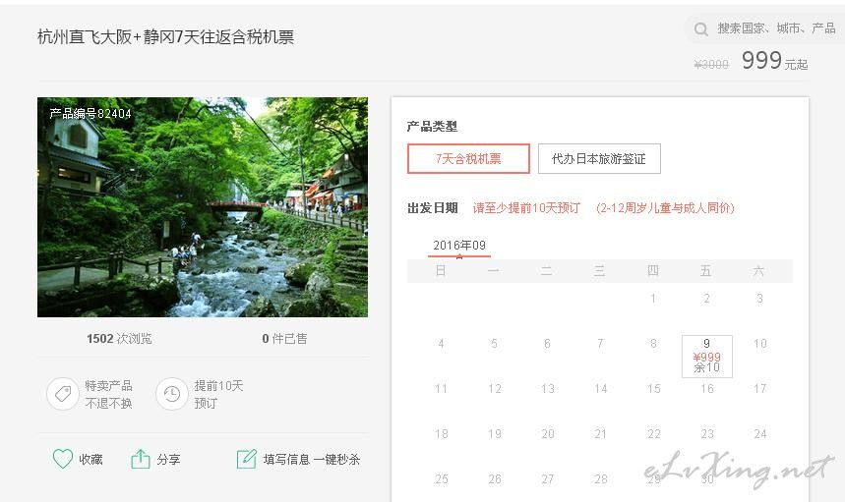This screenshot has width=845, height=502.
Task: Click the search field for countries, cities, products
Action: pyautogui.click(x=765, y=28)
